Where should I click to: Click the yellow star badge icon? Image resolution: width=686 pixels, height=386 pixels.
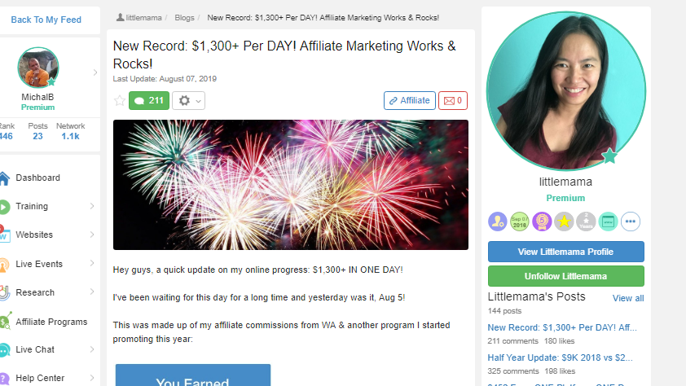(564, 222)
